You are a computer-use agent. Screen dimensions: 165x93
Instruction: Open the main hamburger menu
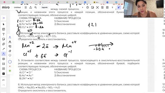(x=26, y=7)
